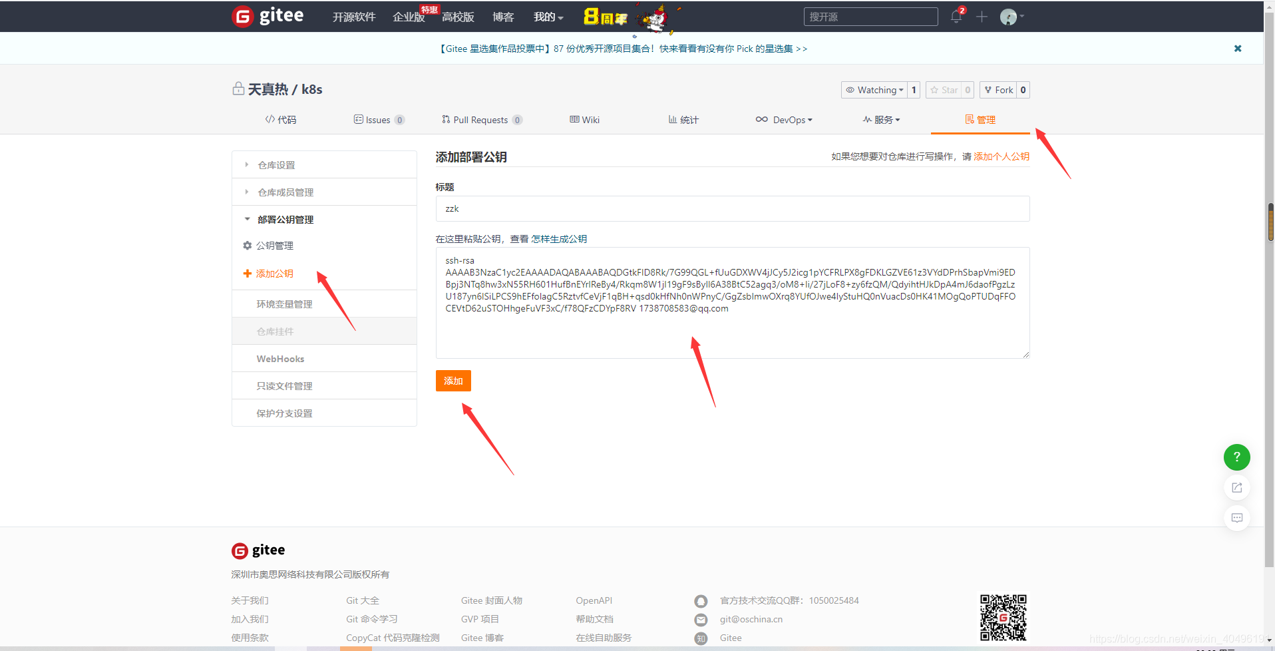Click the search box 搜开源

870,17
